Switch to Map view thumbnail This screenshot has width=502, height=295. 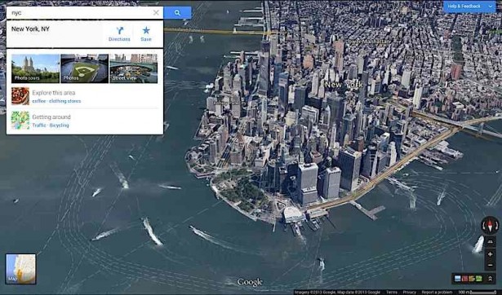[x=20, y=269]
